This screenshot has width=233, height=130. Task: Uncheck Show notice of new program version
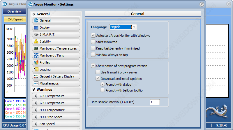tap(93, 66)
